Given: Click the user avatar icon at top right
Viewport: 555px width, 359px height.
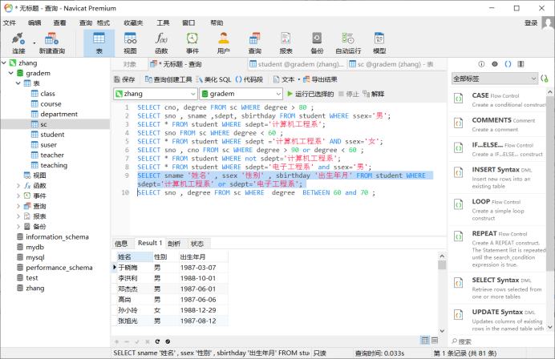Looking at the screenshot, I should click(x=548, y=24).
